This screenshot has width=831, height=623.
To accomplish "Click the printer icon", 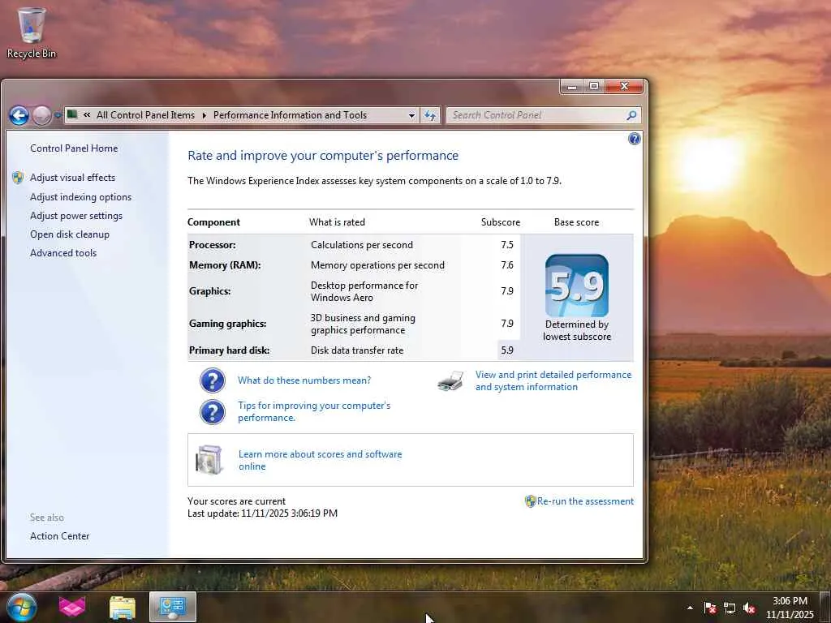I will (451, 380).
